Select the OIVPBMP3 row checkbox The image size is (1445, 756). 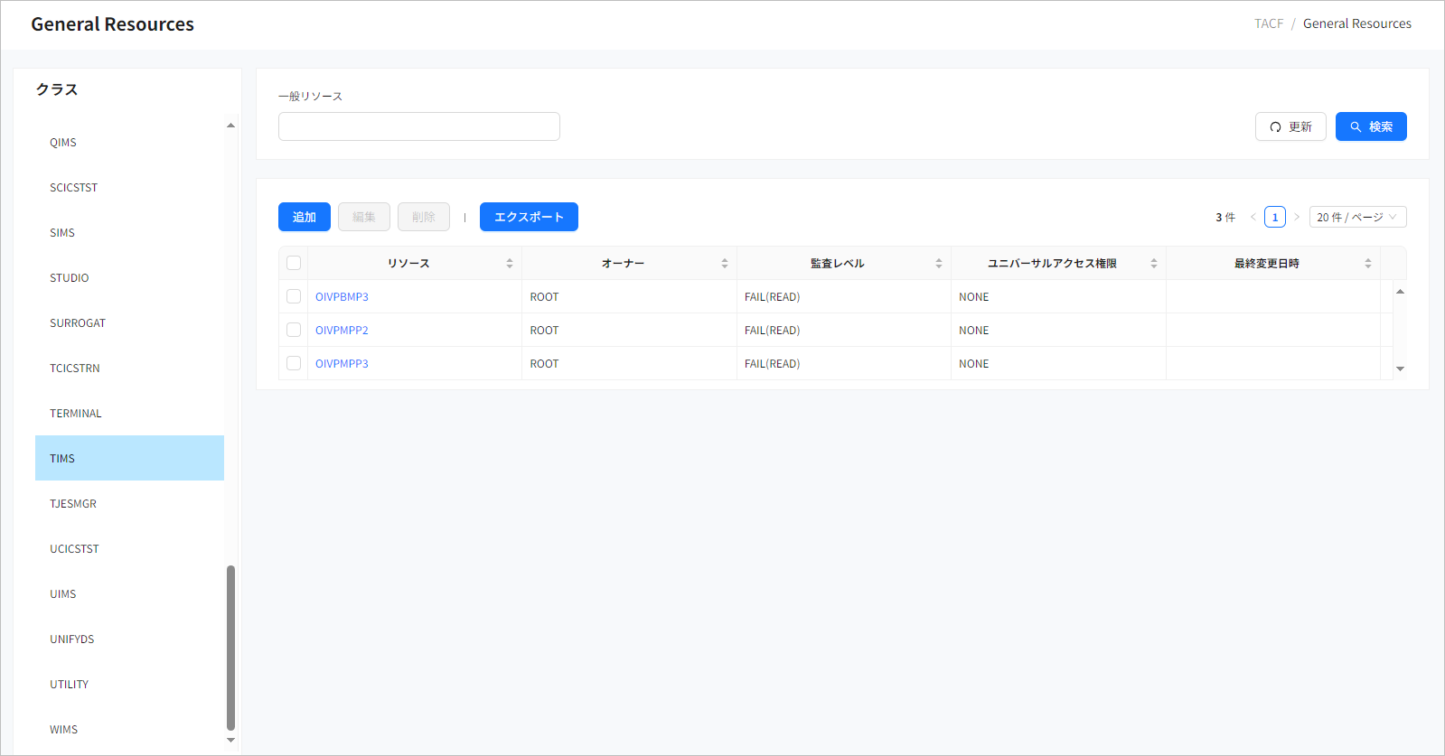294,296
